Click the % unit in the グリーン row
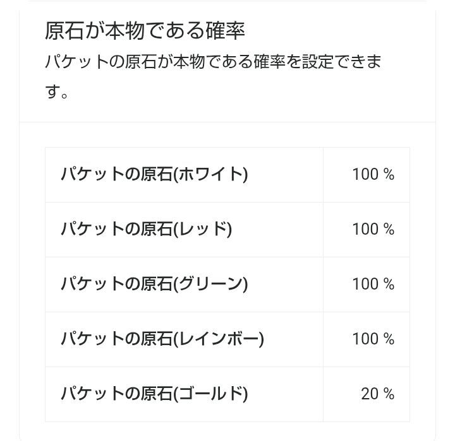 tap(389, 284)
